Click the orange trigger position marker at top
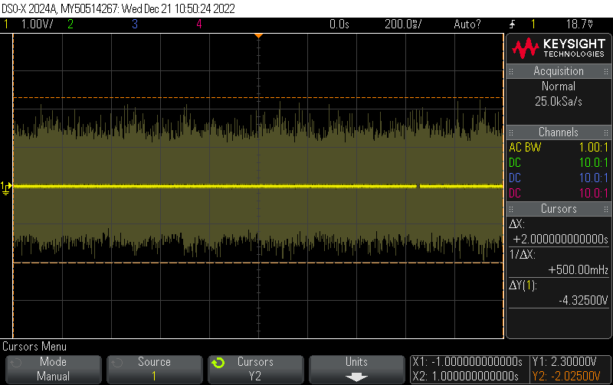This screenshot has width=613, height=385. point(258,36)
